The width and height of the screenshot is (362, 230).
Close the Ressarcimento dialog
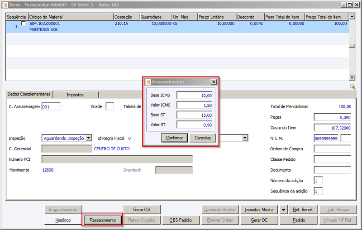pos(214,82)
